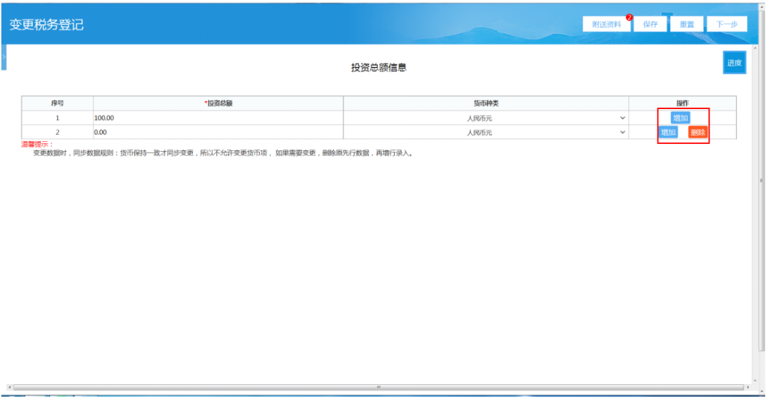Click the 变更税务登记 page title

(x=46, y=24)
